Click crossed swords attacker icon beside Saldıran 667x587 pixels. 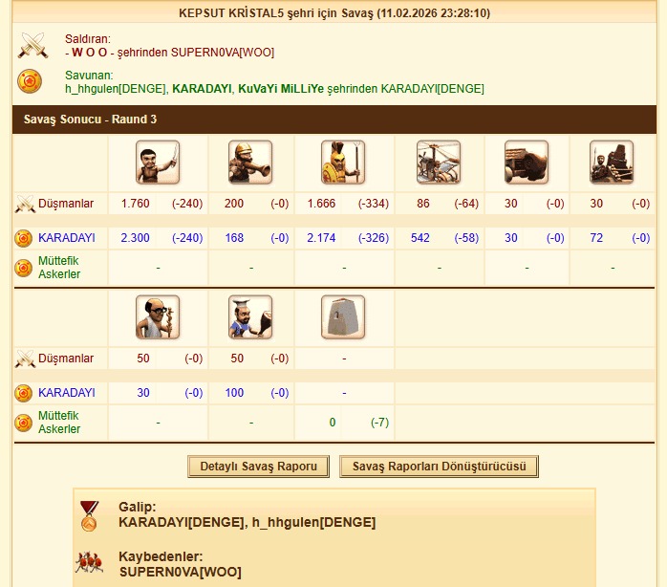point(32,45)
